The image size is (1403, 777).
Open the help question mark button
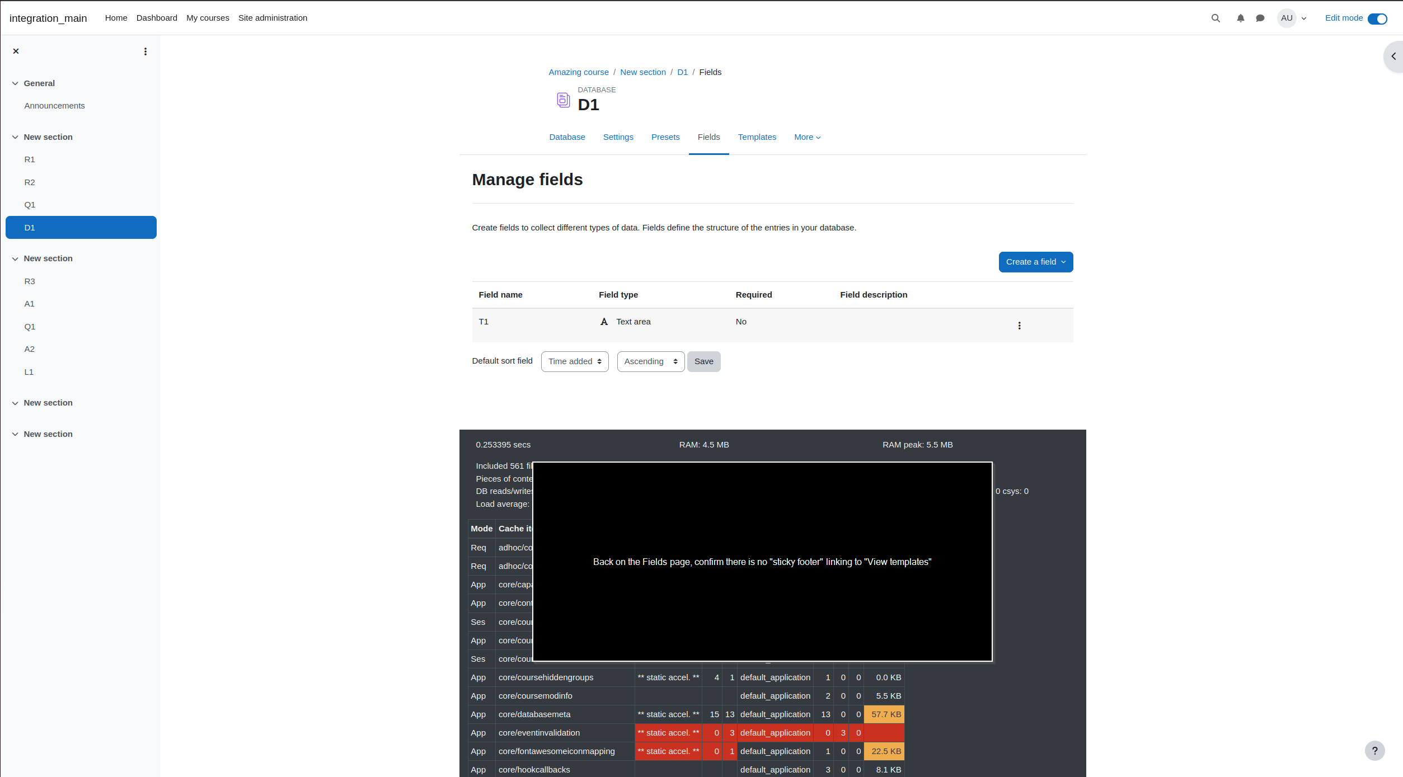pos(1374,751)
